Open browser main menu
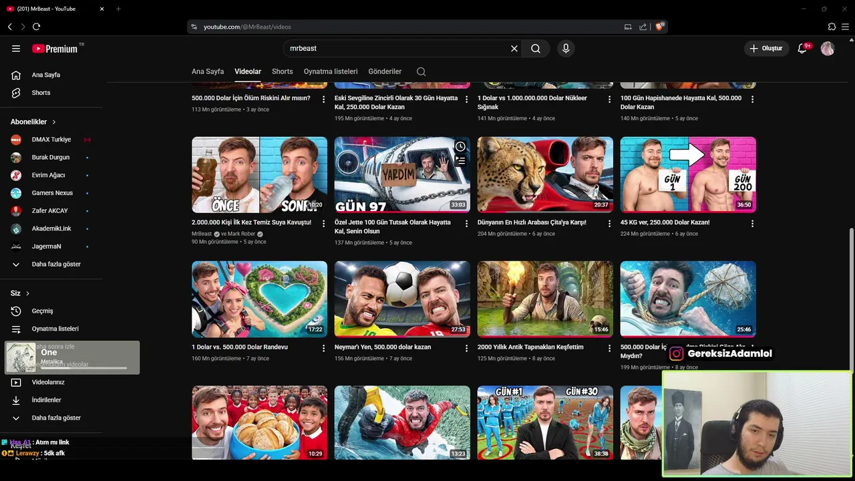This screenshot has width=855, height=481. [x=846, y=27]
